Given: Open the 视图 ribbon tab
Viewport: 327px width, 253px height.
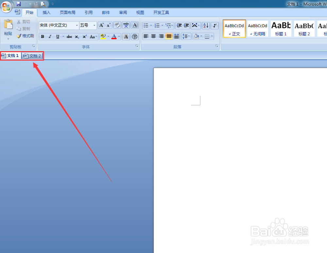Looking at the screenshot, I should [140, 12].
